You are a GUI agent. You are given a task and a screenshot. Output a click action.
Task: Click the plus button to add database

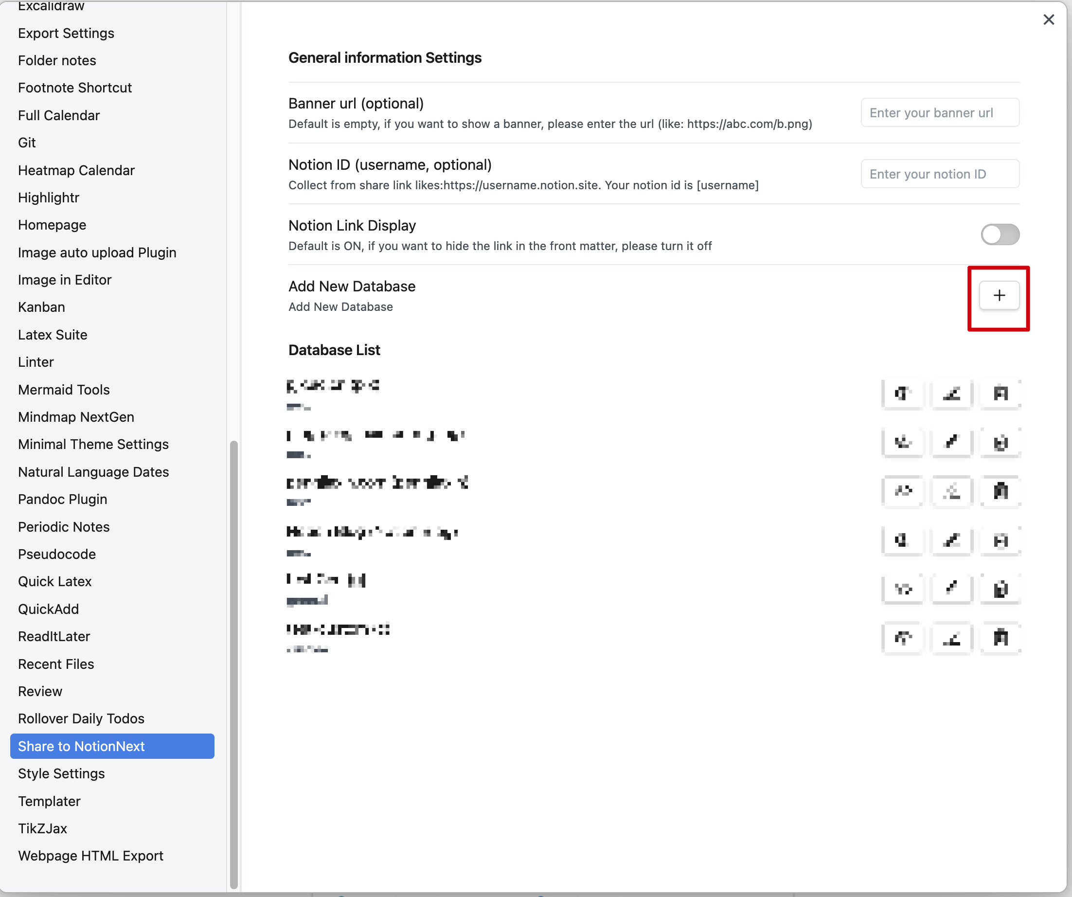pos(999,295)
